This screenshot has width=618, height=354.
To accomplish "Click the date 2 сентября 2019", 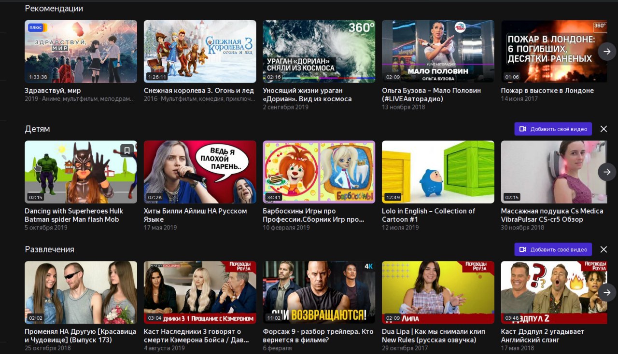I will coord(285,107).
